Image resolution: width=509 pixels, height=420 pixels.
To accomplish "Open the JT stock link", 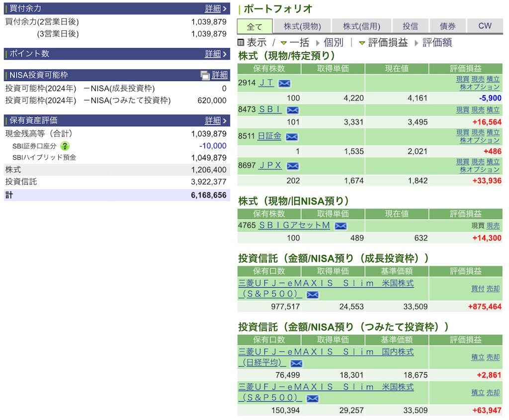I will (266, 83).
